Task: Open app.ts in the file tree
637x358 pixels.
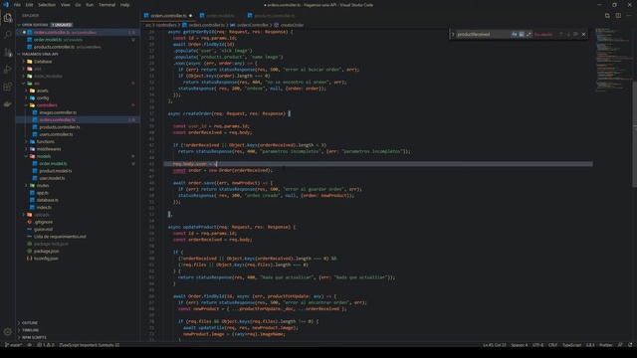Action: pos(42,193)
